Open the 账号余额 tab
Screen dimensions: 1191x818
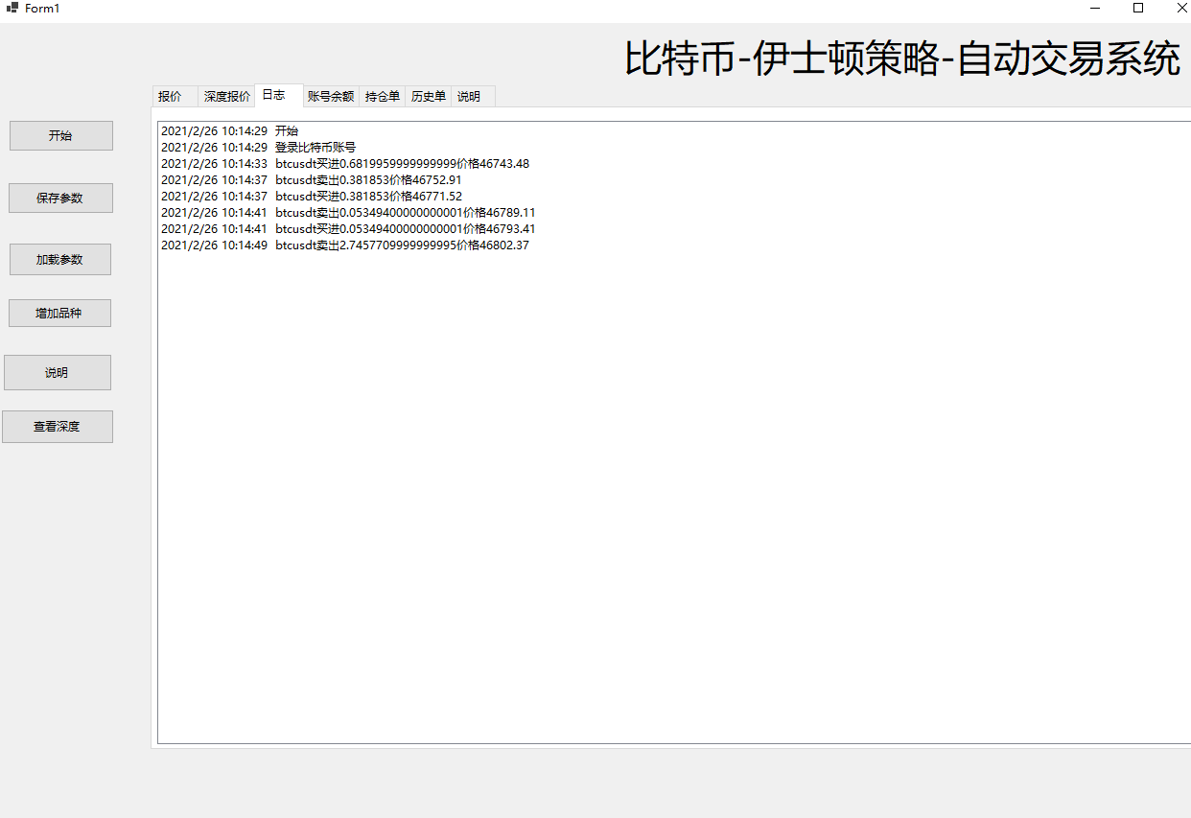click(x=331, y=97)
